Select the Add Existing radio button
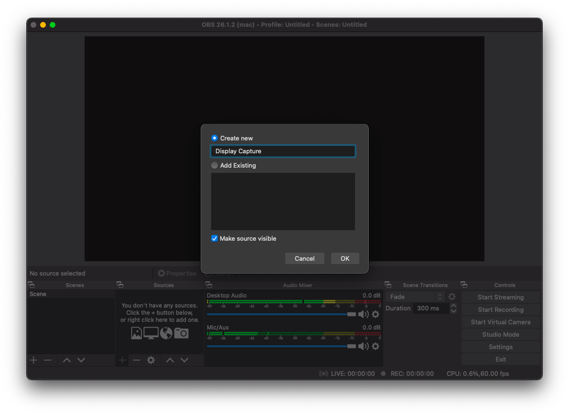The height and width of the screenshot is (415, 569). coord(215,165)
